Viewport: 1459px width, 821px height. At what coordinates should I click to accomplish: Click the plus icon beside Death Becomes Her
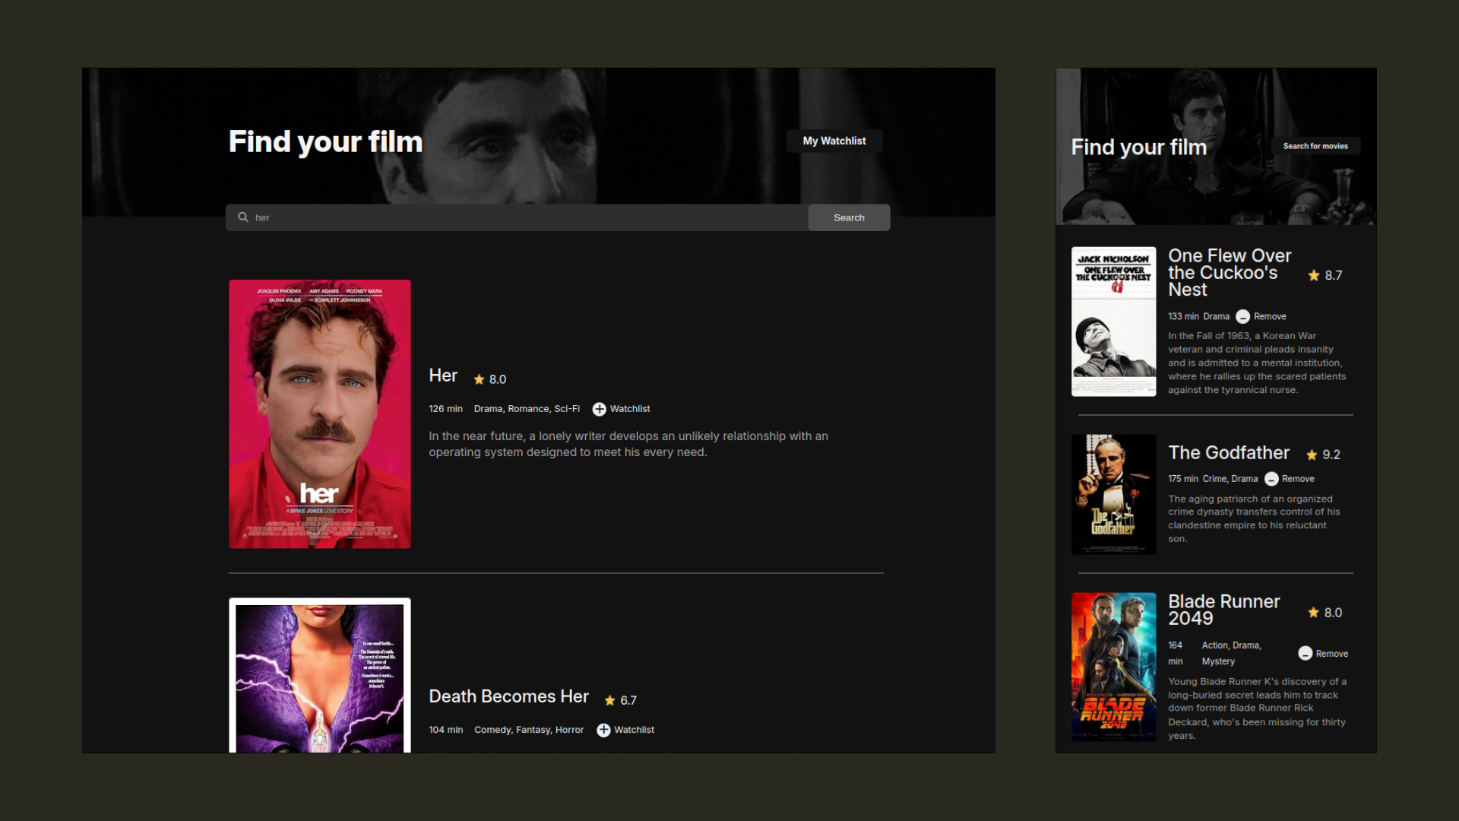point(603,729)
